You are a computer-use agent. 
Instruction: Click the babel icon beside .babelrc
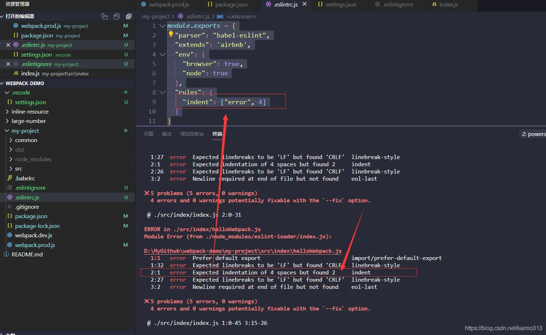tap(10, 178)
